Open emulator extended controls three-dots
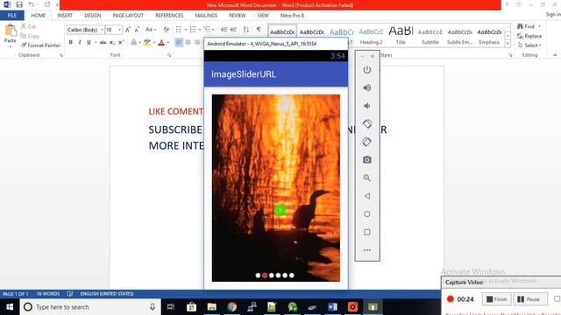 tap(366, 250)
